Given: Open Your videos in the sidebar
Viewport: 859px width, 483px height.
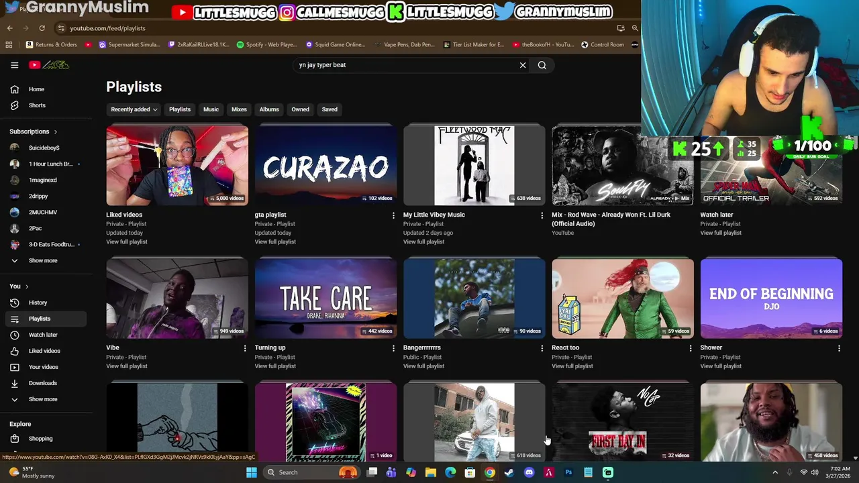Looking at the screenshot, I should 44,367.
